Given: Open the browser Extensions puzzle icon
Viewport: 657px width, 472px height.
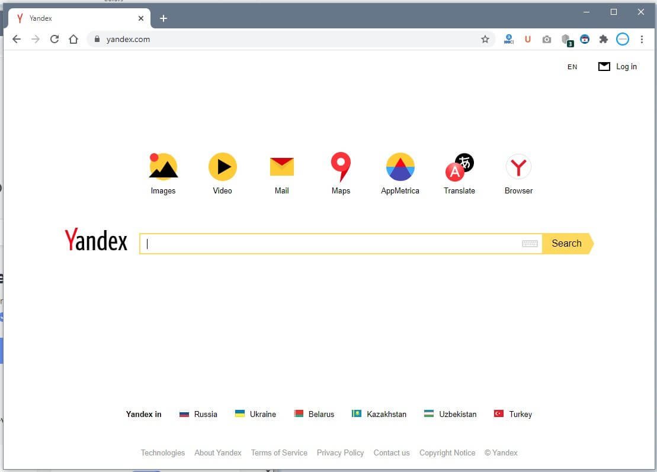Looking at the screenshot, I should pos(603,39).
